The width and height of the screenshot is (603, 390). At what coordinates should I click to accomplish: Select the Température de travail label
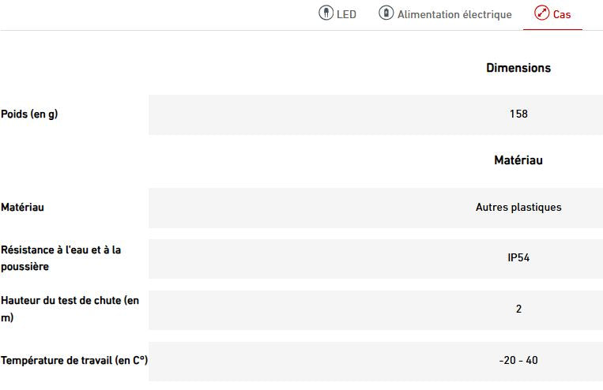(x=74, y=361)
